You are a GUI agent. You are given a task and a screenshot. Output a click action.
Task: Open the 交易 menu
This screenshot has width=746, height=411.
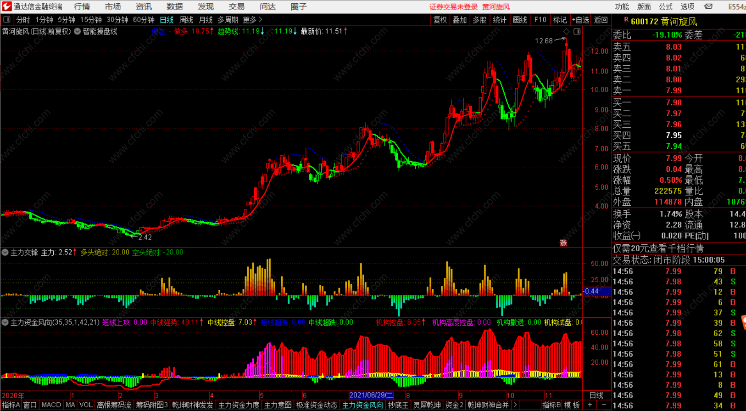(x=237, y=6)
